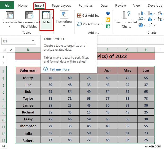Click the Jun header cell
The height and width of the screenshot is (149, 164).
tap(146, 70)
